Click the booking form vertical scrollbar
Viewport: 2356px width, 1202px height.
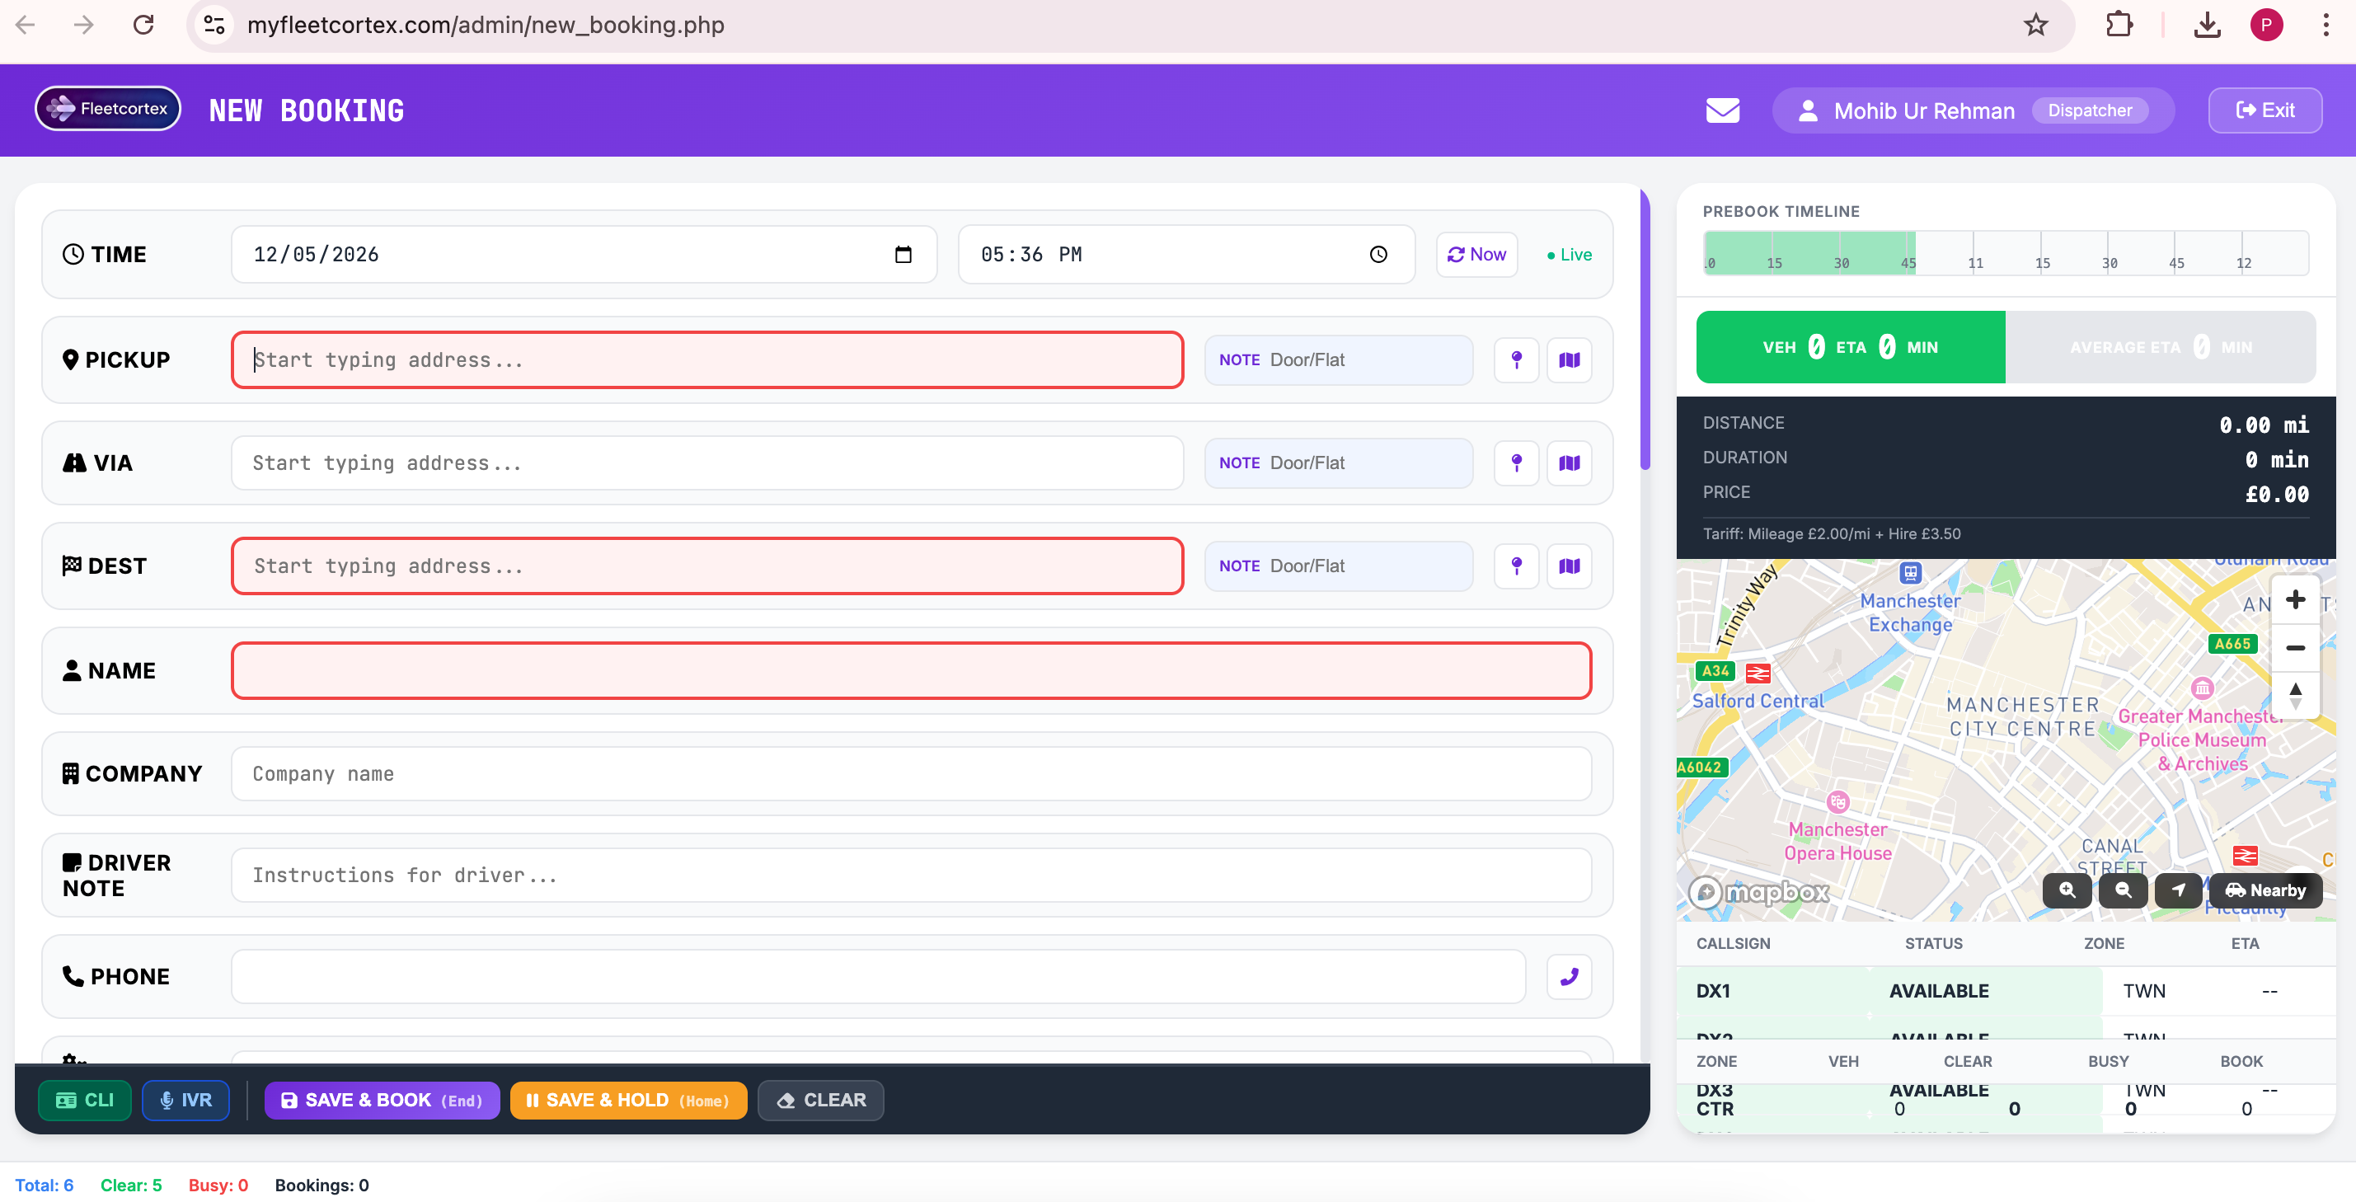click(1645, 329)
